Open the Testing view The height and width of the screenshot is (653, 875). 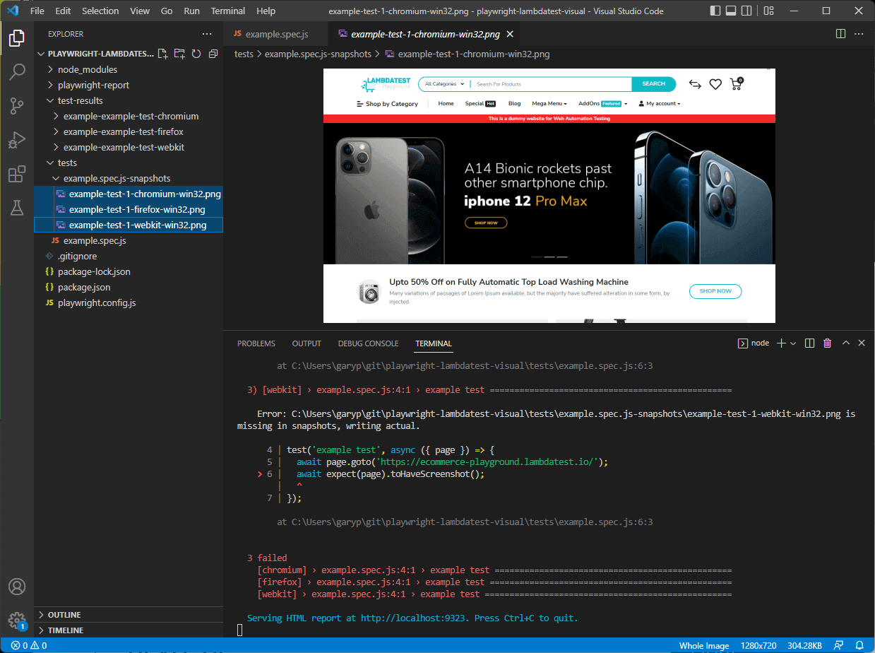pos(17,208)
